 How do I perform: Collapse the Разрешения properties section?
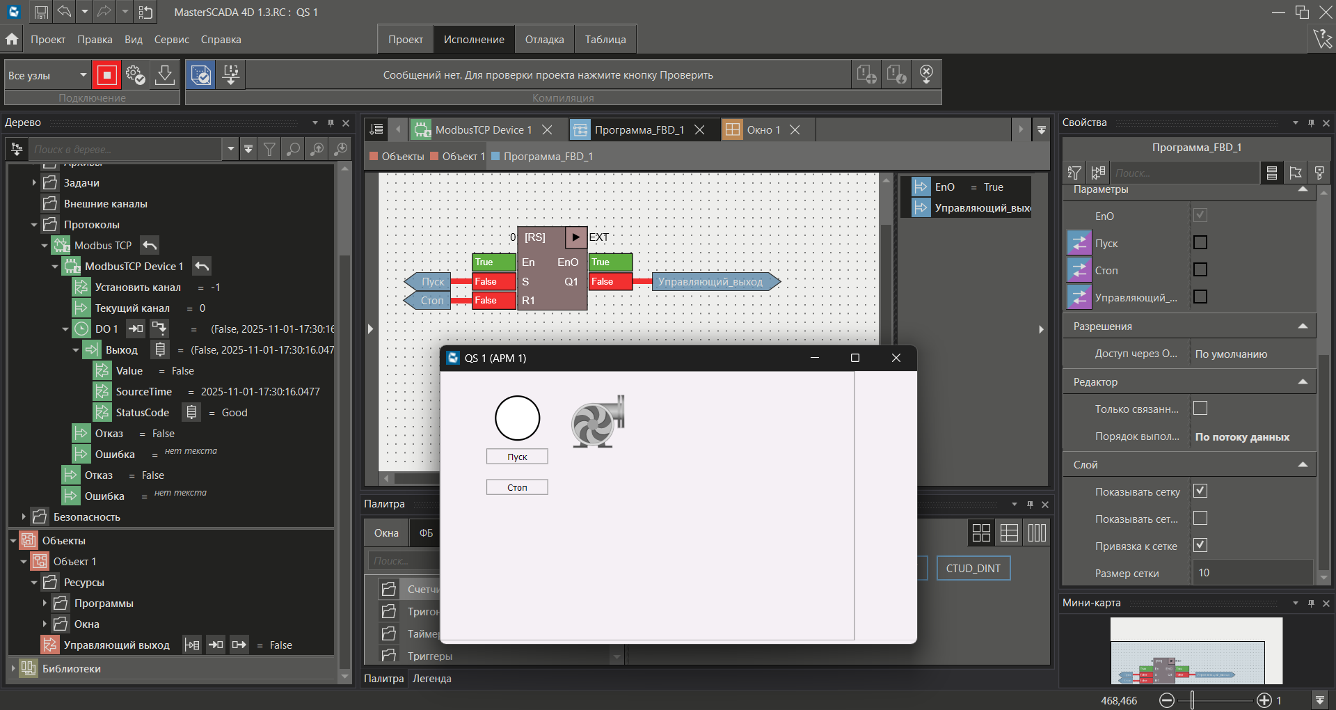[x=1303, y=326]
